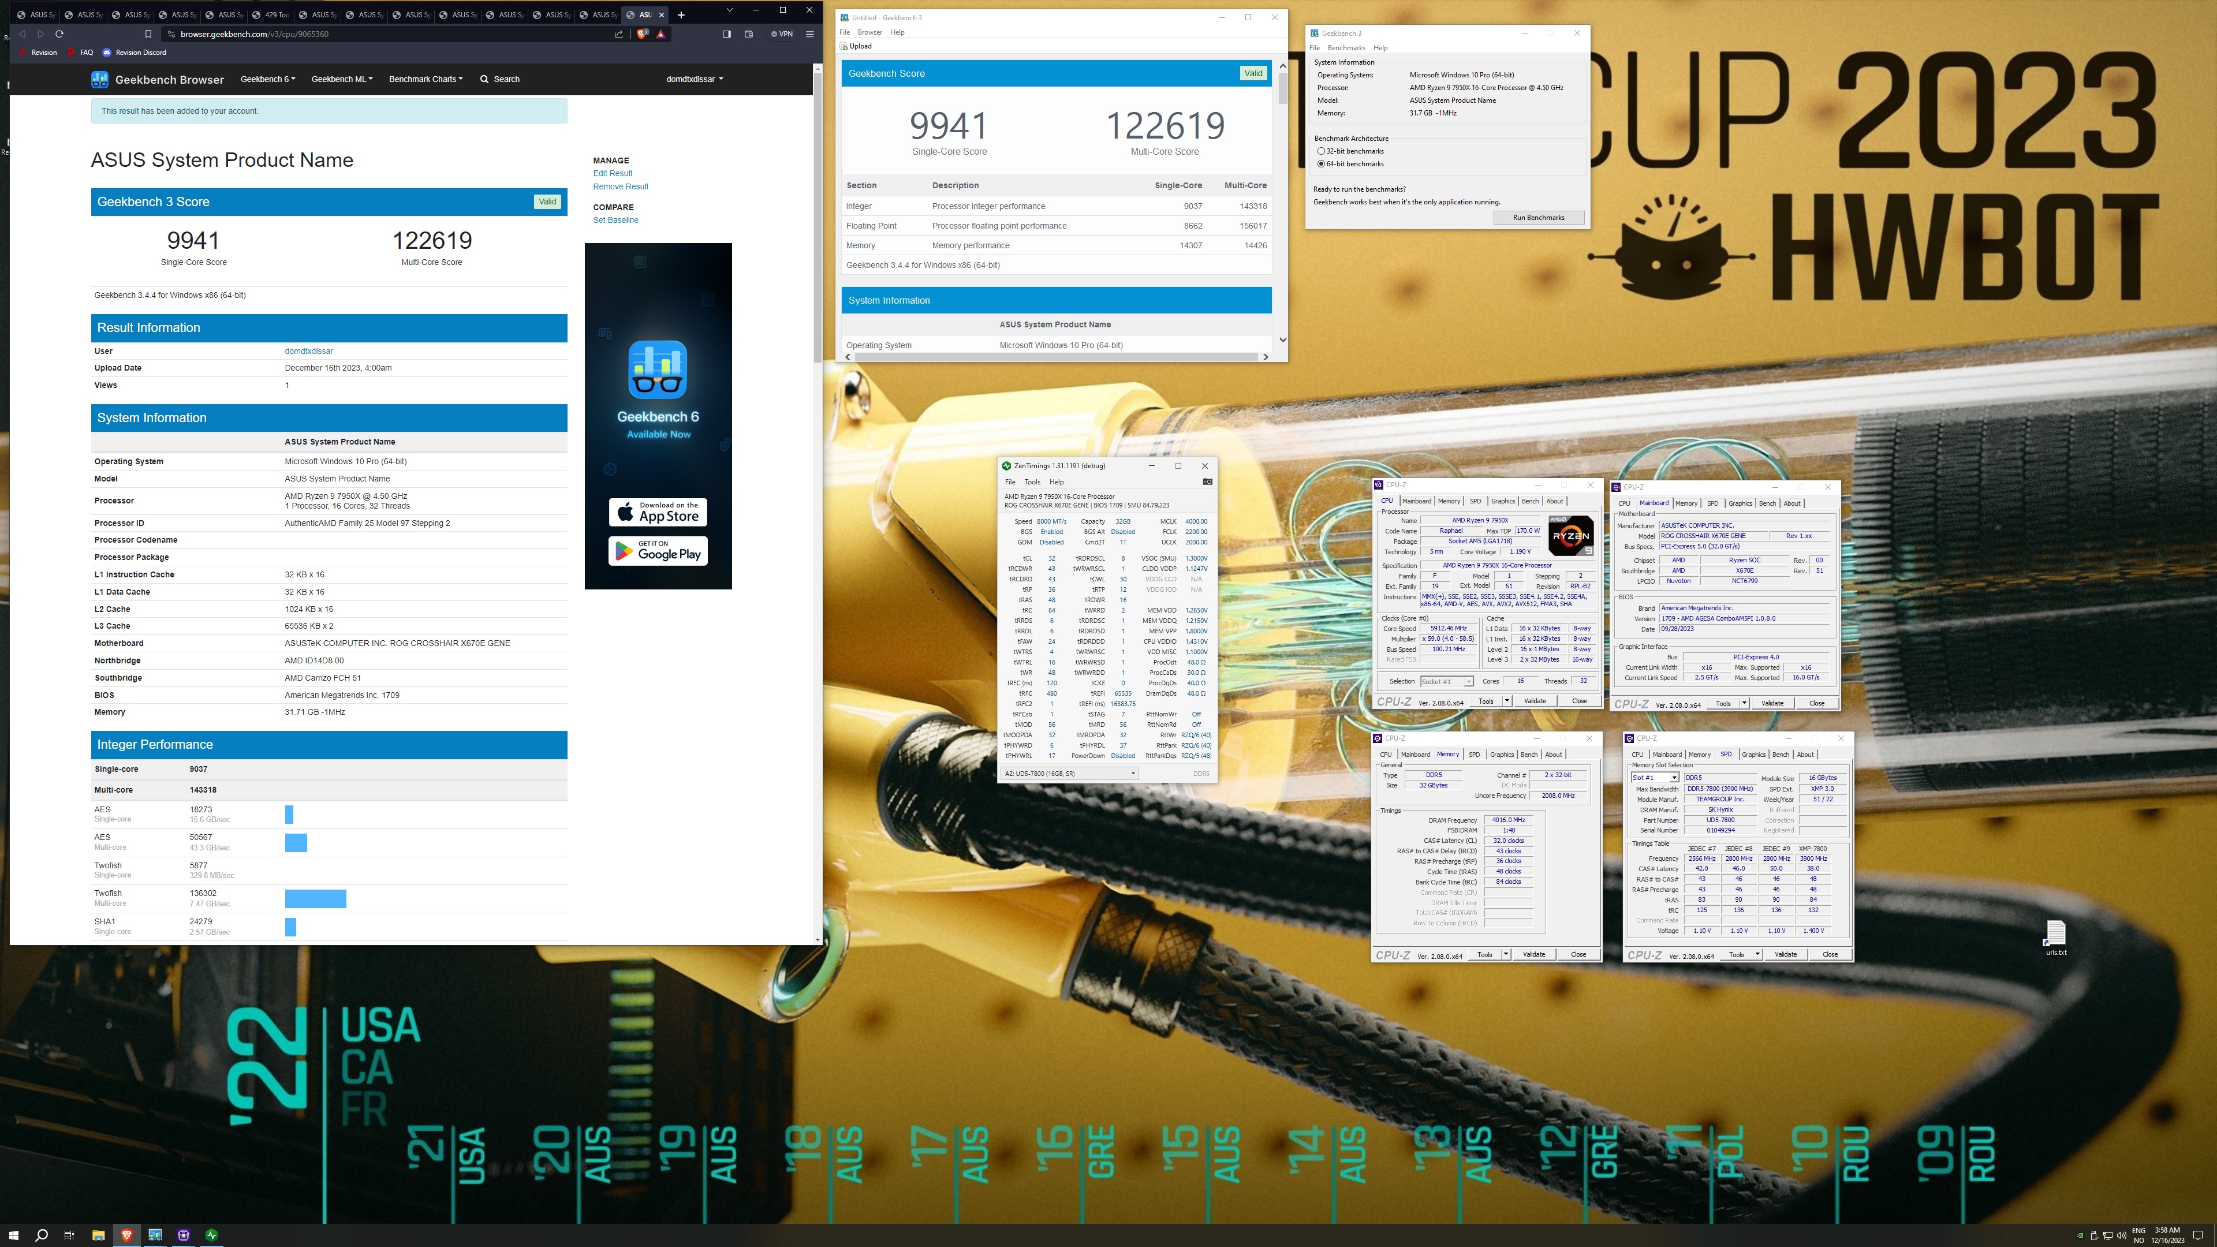The image size is (2217, 1247).
Task: Select 32-bit benchmarks radio button
Action: [x=1321, y=151]
